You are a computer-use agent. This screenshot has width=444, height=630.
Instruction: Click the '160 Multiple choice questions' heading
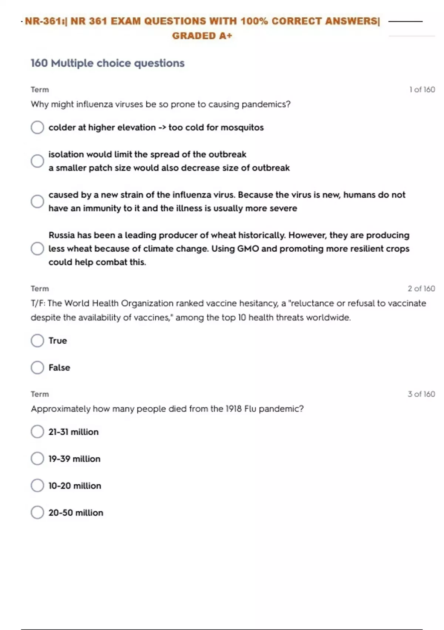tap(107, 63)
